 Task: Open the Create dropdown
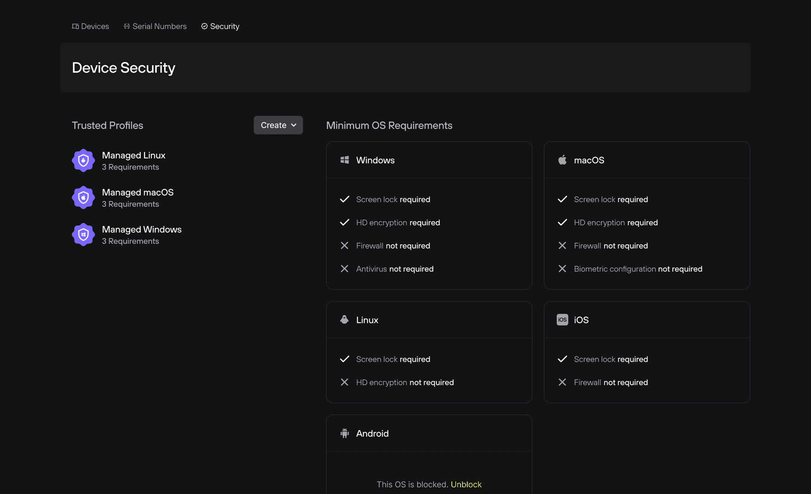278,125
